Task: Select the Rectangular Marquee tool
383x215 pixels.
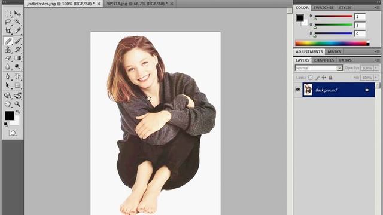Action: coord(8,14)
